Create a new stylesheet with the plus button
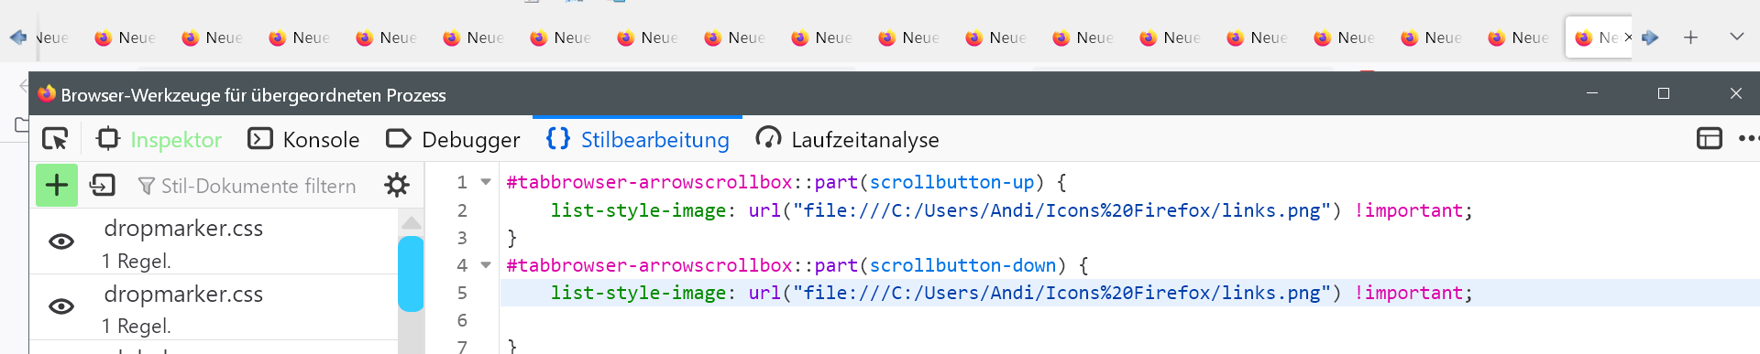This screenshot has width=1760, height=354. [x=57, y=186]
